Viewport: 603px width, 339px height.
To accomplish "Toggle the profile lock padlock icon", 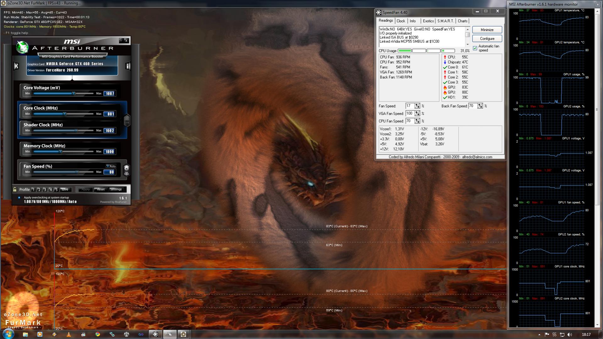I will click(x=15, y=189).
